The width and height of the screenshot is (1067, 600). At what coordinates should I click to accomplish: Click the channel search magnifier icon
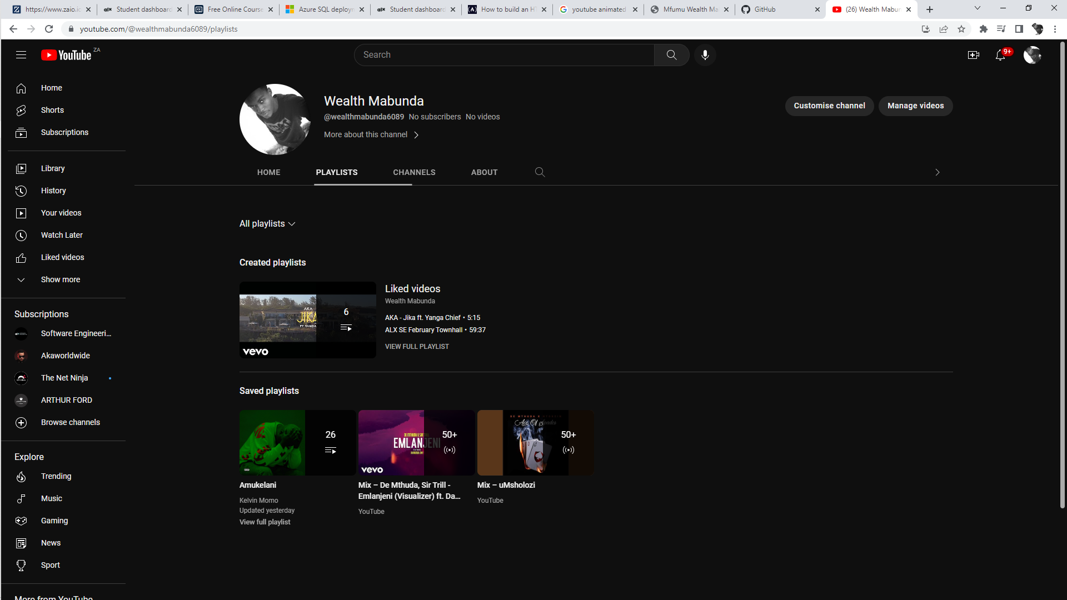click(x=540, y=172)
